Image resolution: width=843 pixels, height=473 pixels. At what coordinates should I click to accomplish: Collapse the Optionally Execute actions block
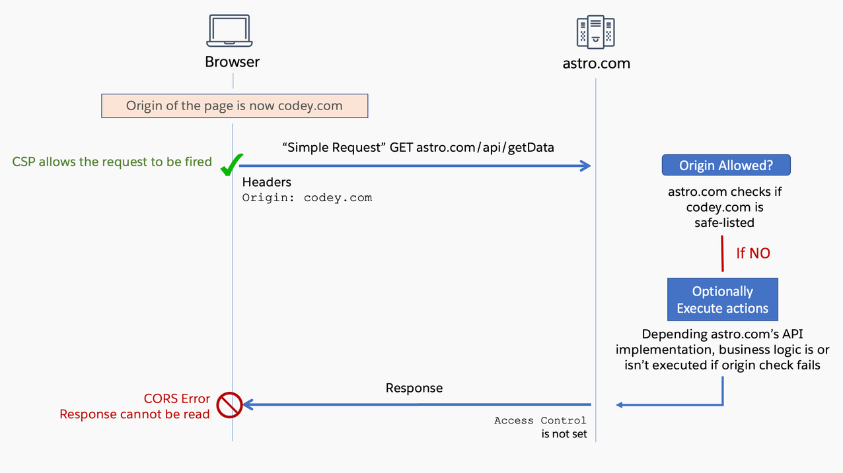pos(722,299)
